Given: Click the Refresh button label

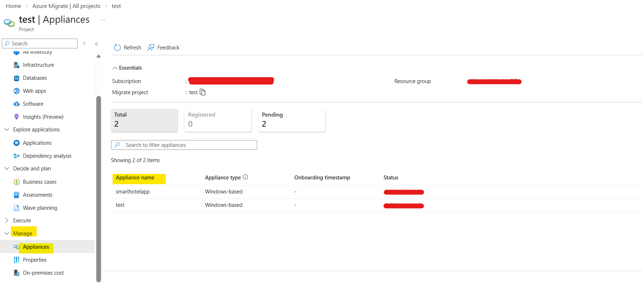Looking at the screenshot, I should pos(132,48).
